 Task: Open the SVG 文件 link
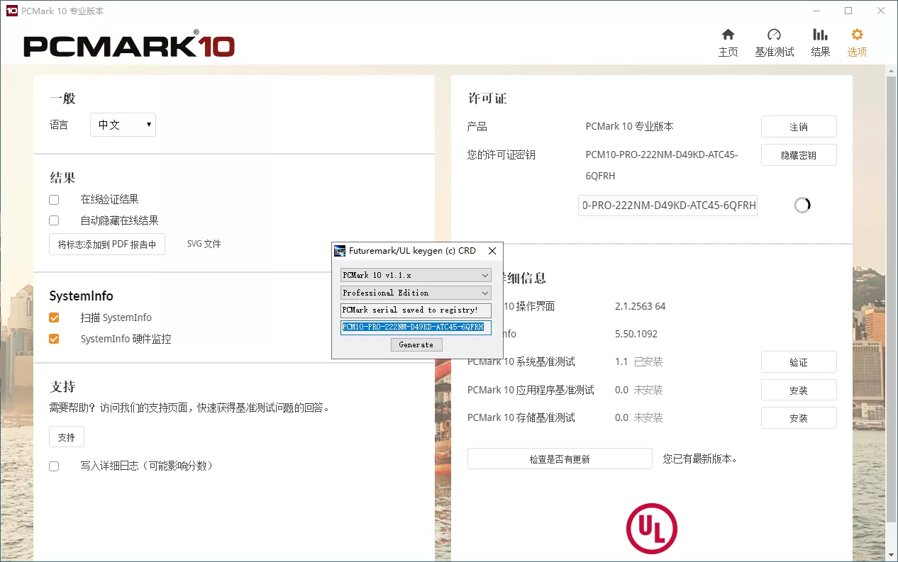coord(204,243)
